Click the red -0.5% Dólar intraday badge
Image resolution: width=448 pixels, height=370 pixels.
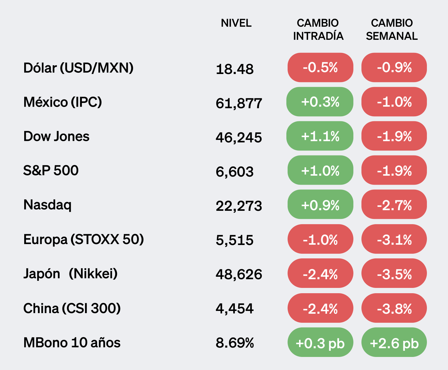point(320,67)
